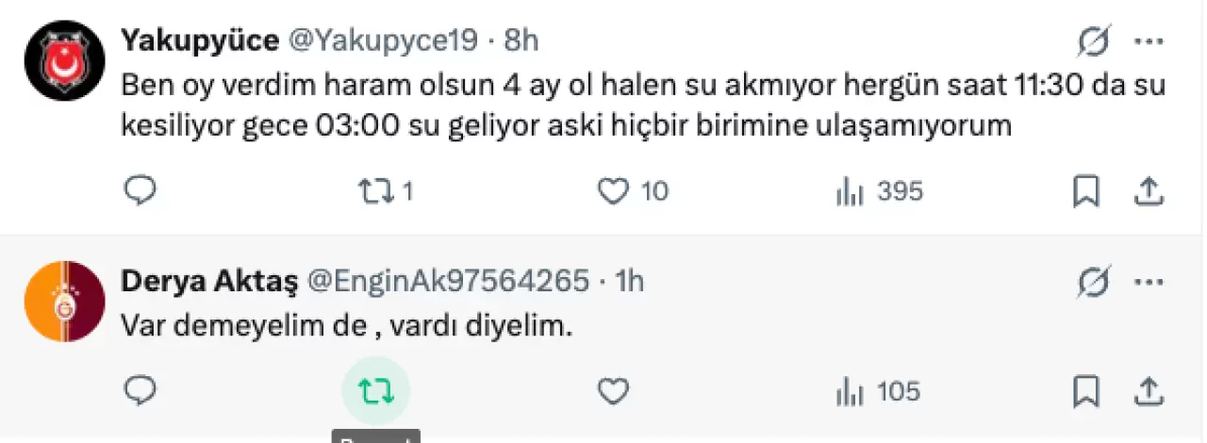Screen dimensions: 1207x443
Task: Open the Derya Aktaş display name link
Action: coord(210,280)
